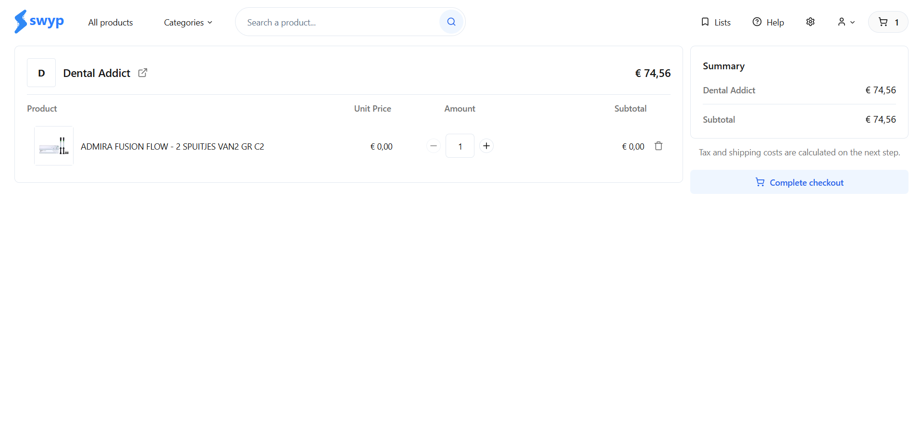Select the Amount column header
The width and height of the screenshot is (921, 432).
(460, 109)
